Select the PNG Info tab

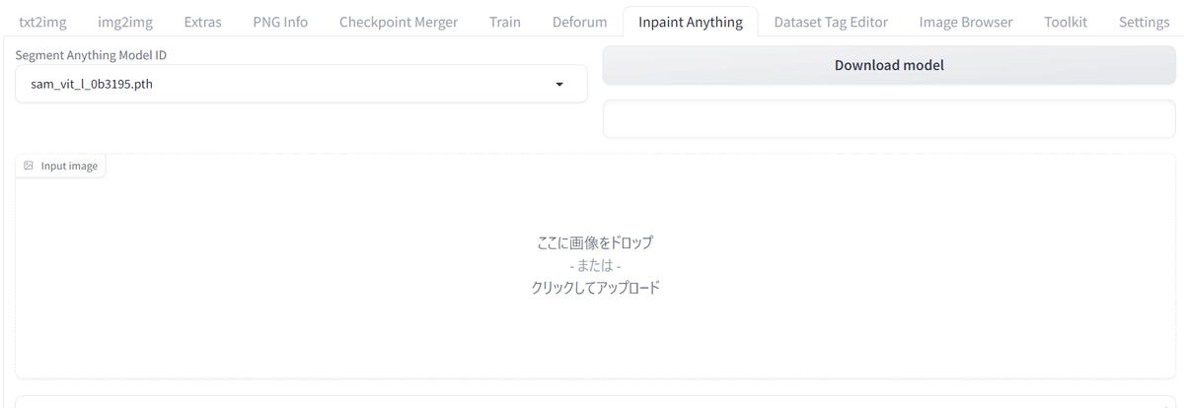(280, 22)
